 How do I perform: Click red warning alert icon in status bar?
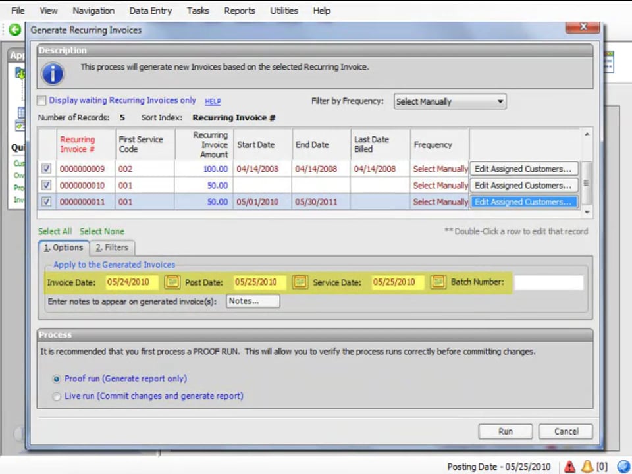(x=569, y=467)
